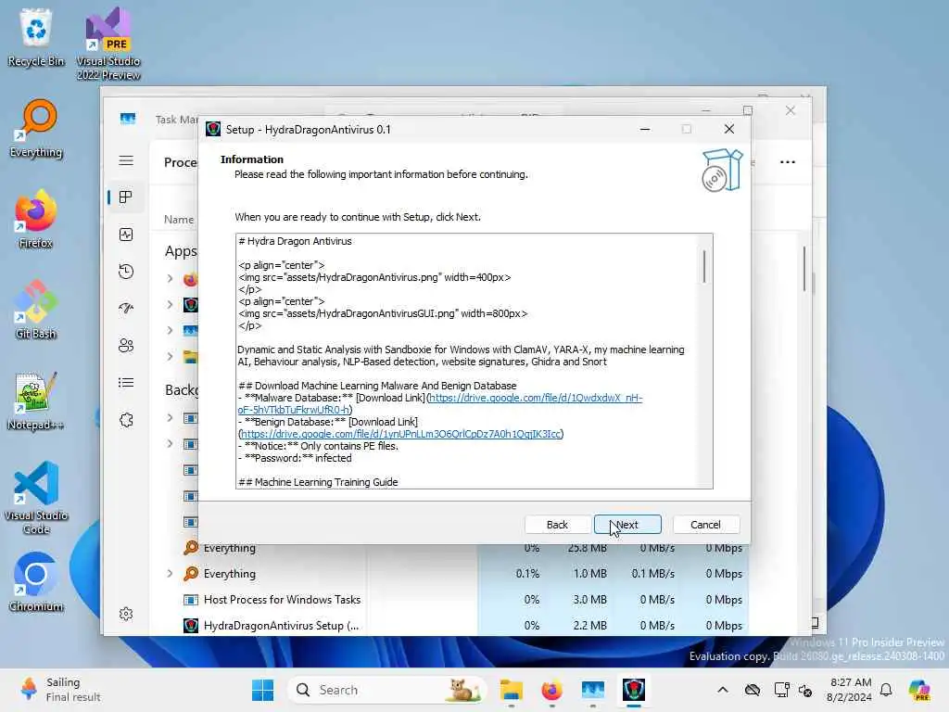Screen dimensions: 949x712
Task: Open the Recycle Bin desktop icon
Action: (36, 37)
